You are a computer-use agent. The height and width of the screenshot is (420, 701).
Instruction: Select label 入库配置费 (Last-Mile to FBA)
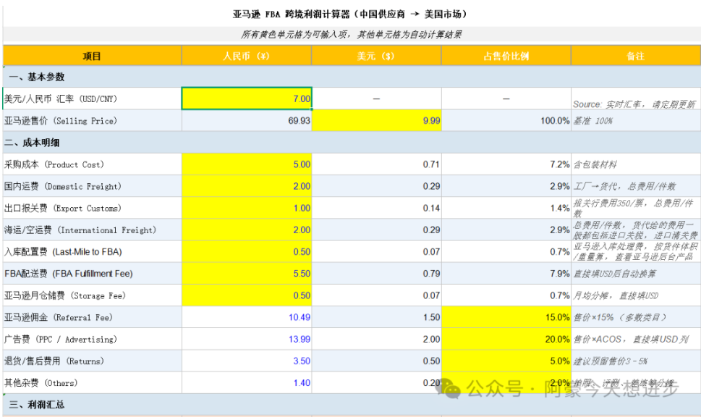pyautogui.click(x=63, y=252)
